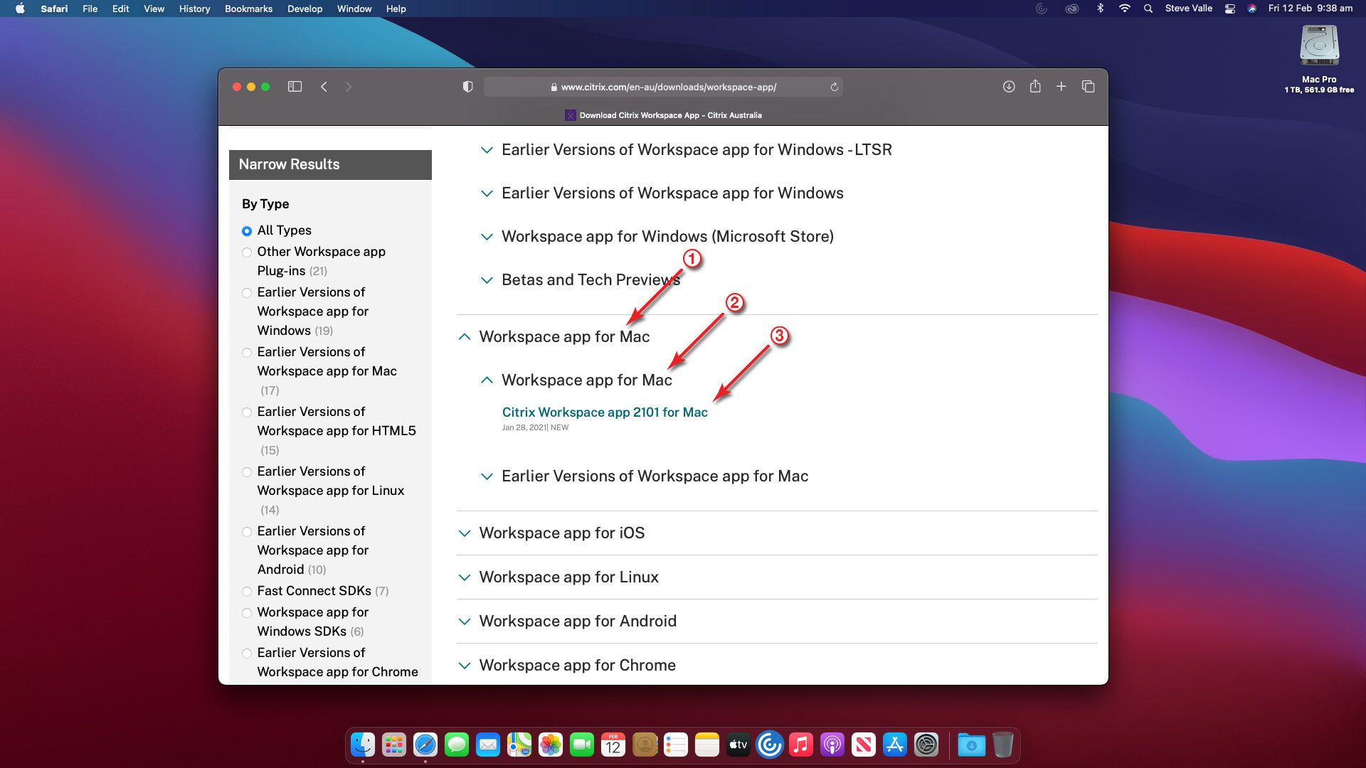The width and height of the screenshot is (1366, 768).
Task: Expand Workspace app for iOS section
Action: 561,533
